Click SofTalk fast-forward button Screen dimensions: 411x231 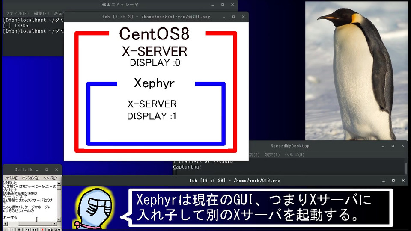35,229
